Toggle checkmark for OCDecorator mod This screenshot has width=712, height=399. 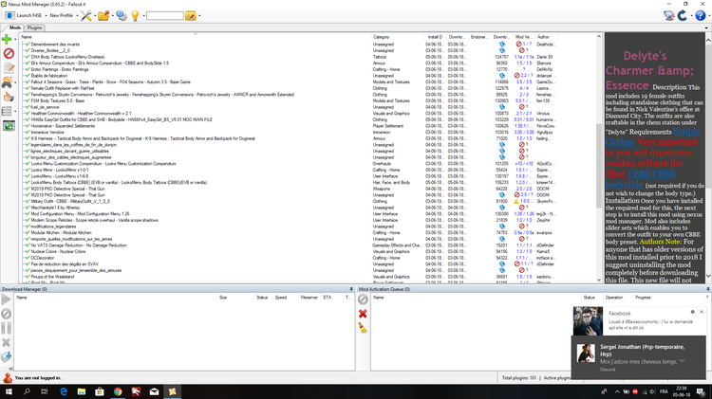point(28,258)
